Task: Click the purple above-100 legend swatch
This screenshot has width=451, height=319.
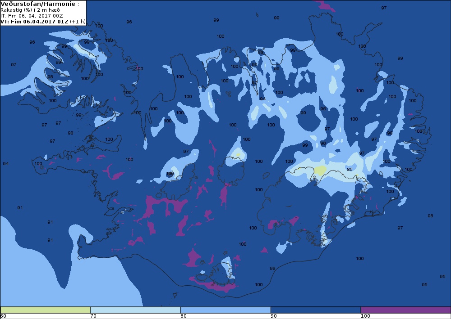Action: [x=405, y=310]
